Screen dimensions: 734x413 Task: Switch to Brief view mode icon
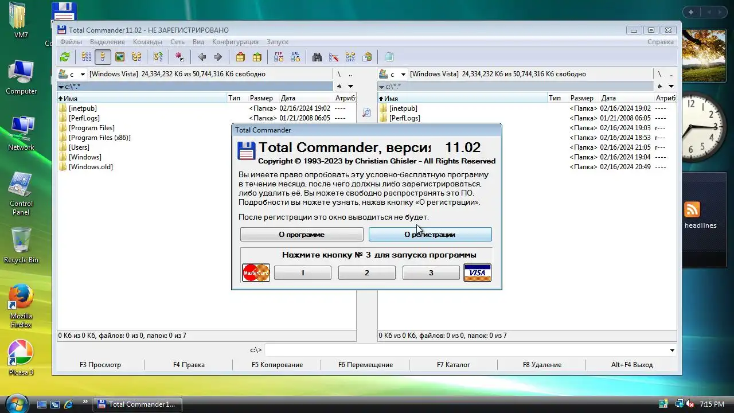[87, 57]
